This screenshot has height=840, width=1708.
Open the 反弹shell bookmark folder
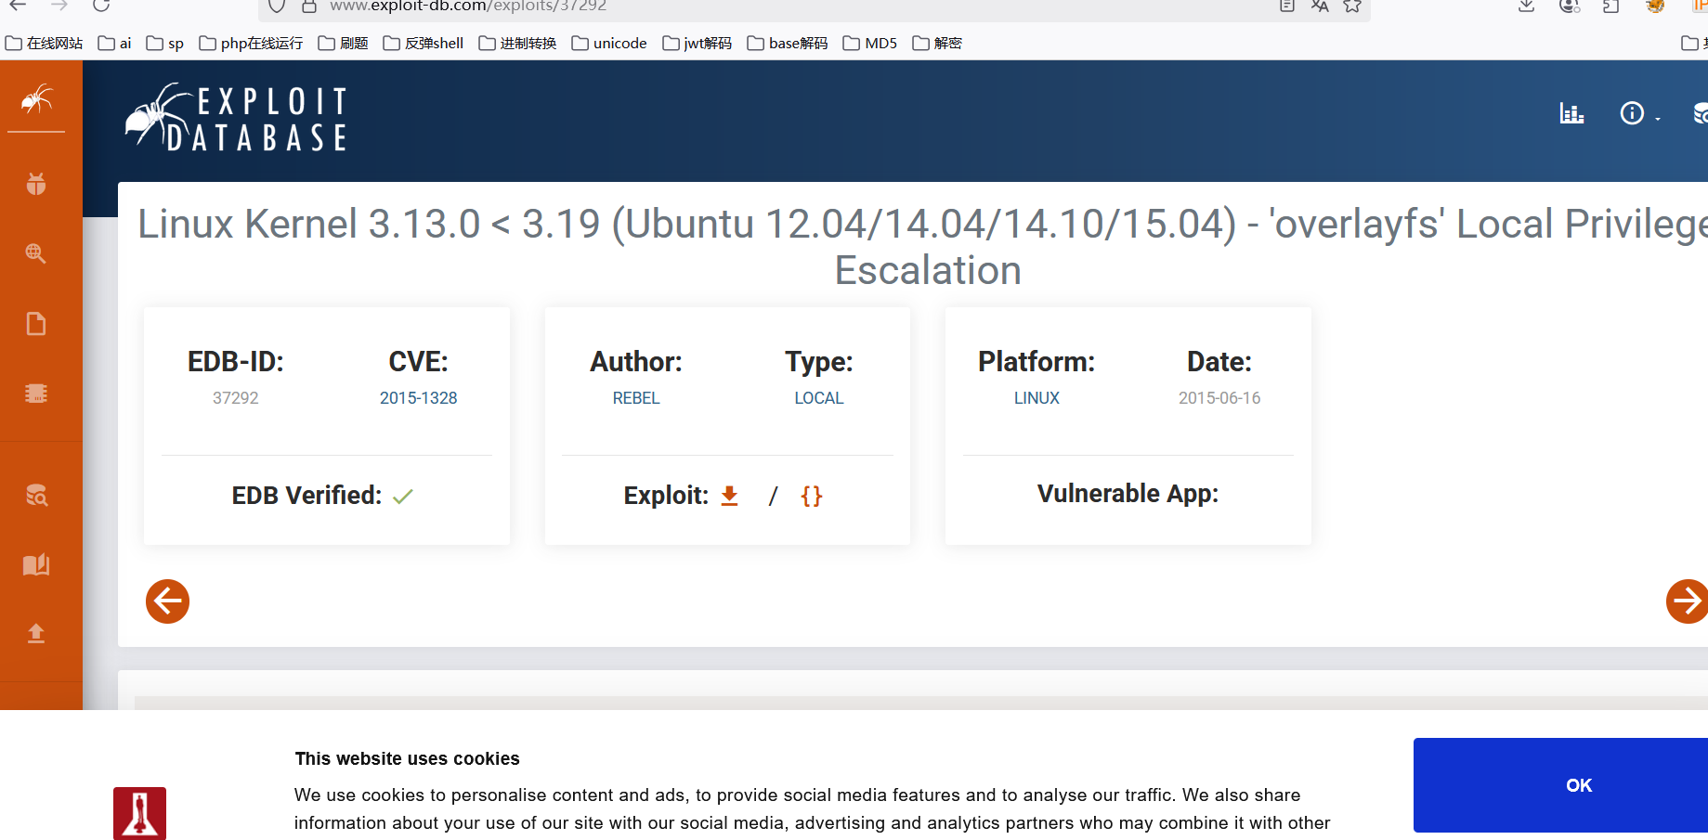[424, 43]
